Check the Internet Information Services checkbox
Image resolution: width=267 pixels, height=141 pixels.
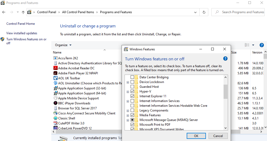(x=132, y=101)
